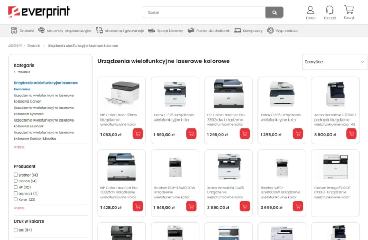Check the Canon (14) producer filter
The height and width of the screenshot is (240, 368).
pyautogui.click(x=16, y=181)
